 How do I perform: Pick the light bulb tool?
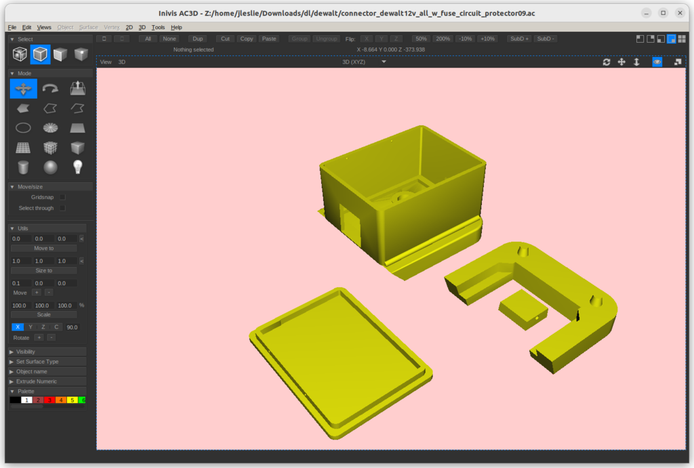tap(78, 167)
